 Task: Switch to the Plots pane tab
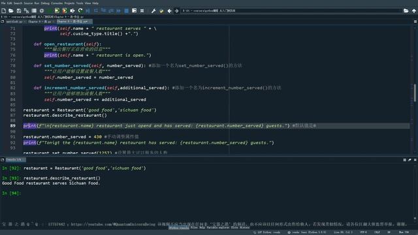tap(234, 228)
